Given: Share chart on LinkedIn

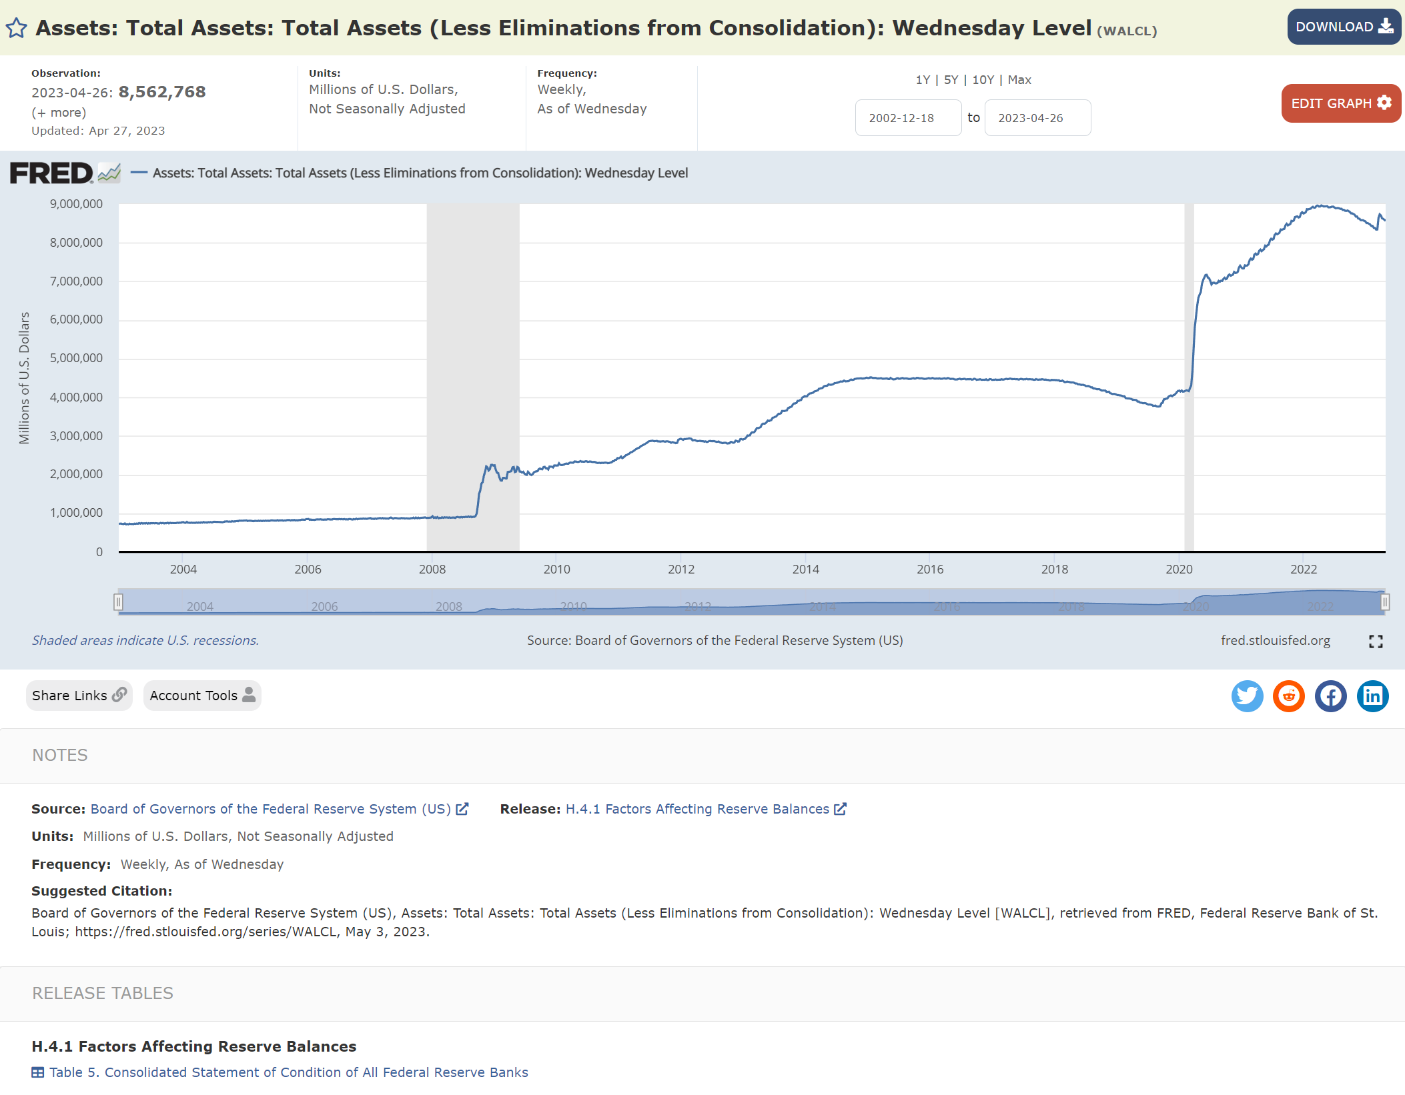Looking at the screenshot, I should [x=1372, y=696].
